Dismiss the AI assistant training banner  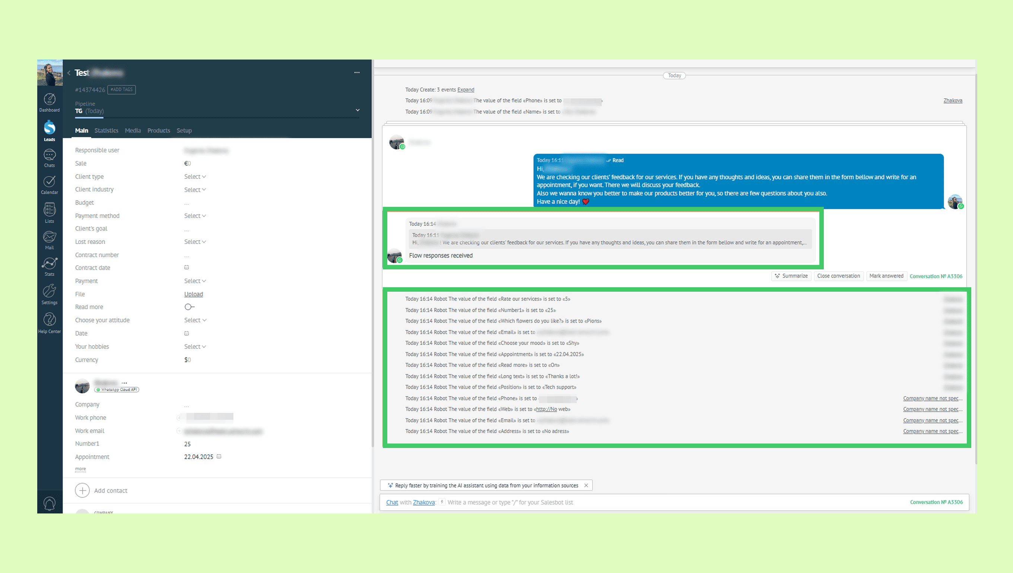point(586,485)
